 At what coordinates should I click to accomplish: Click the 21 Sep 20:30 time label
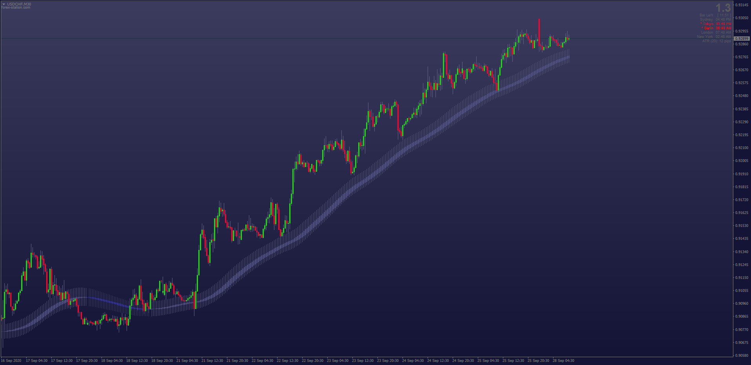pos(238,361)
